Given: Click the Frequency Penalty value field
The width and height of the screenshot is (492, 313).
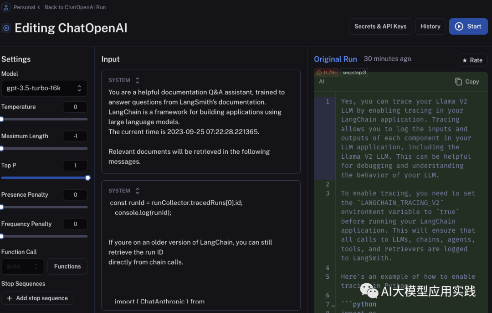Looking at the screenshot, I should pos(75,224).
